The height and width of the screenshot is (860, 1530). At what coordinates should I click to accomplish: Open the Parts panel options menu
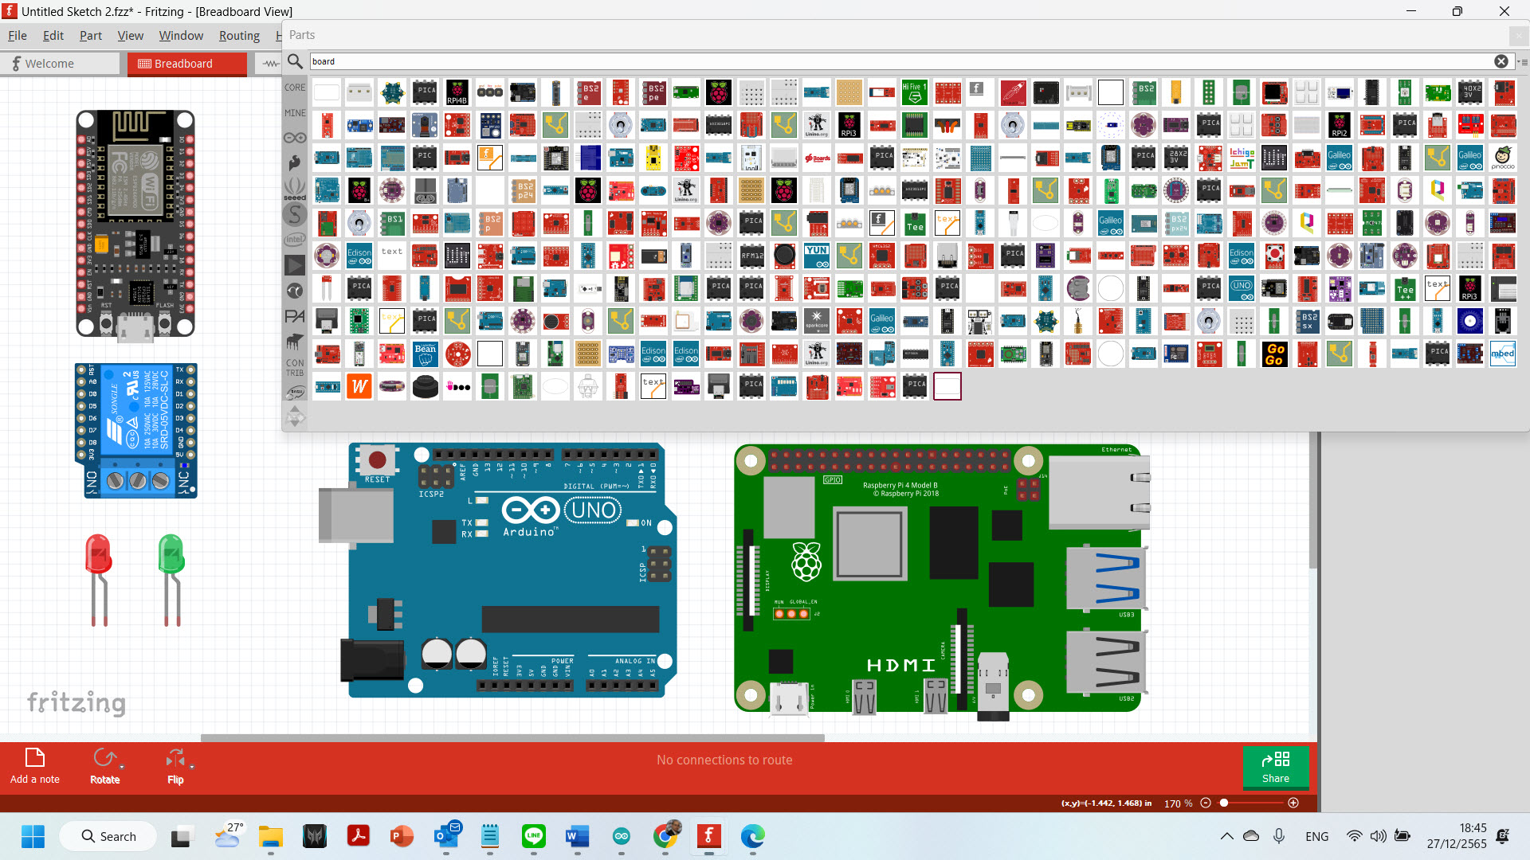coord(1523,61)
